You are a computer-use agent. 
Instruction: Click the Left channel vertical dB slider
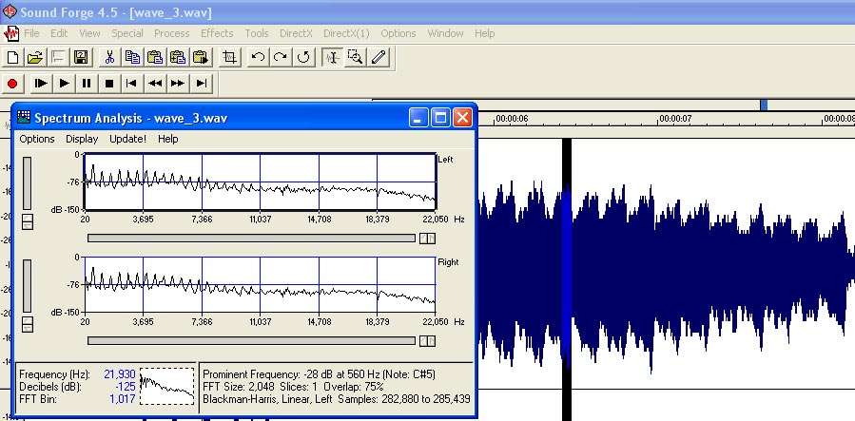coord(27,182)
